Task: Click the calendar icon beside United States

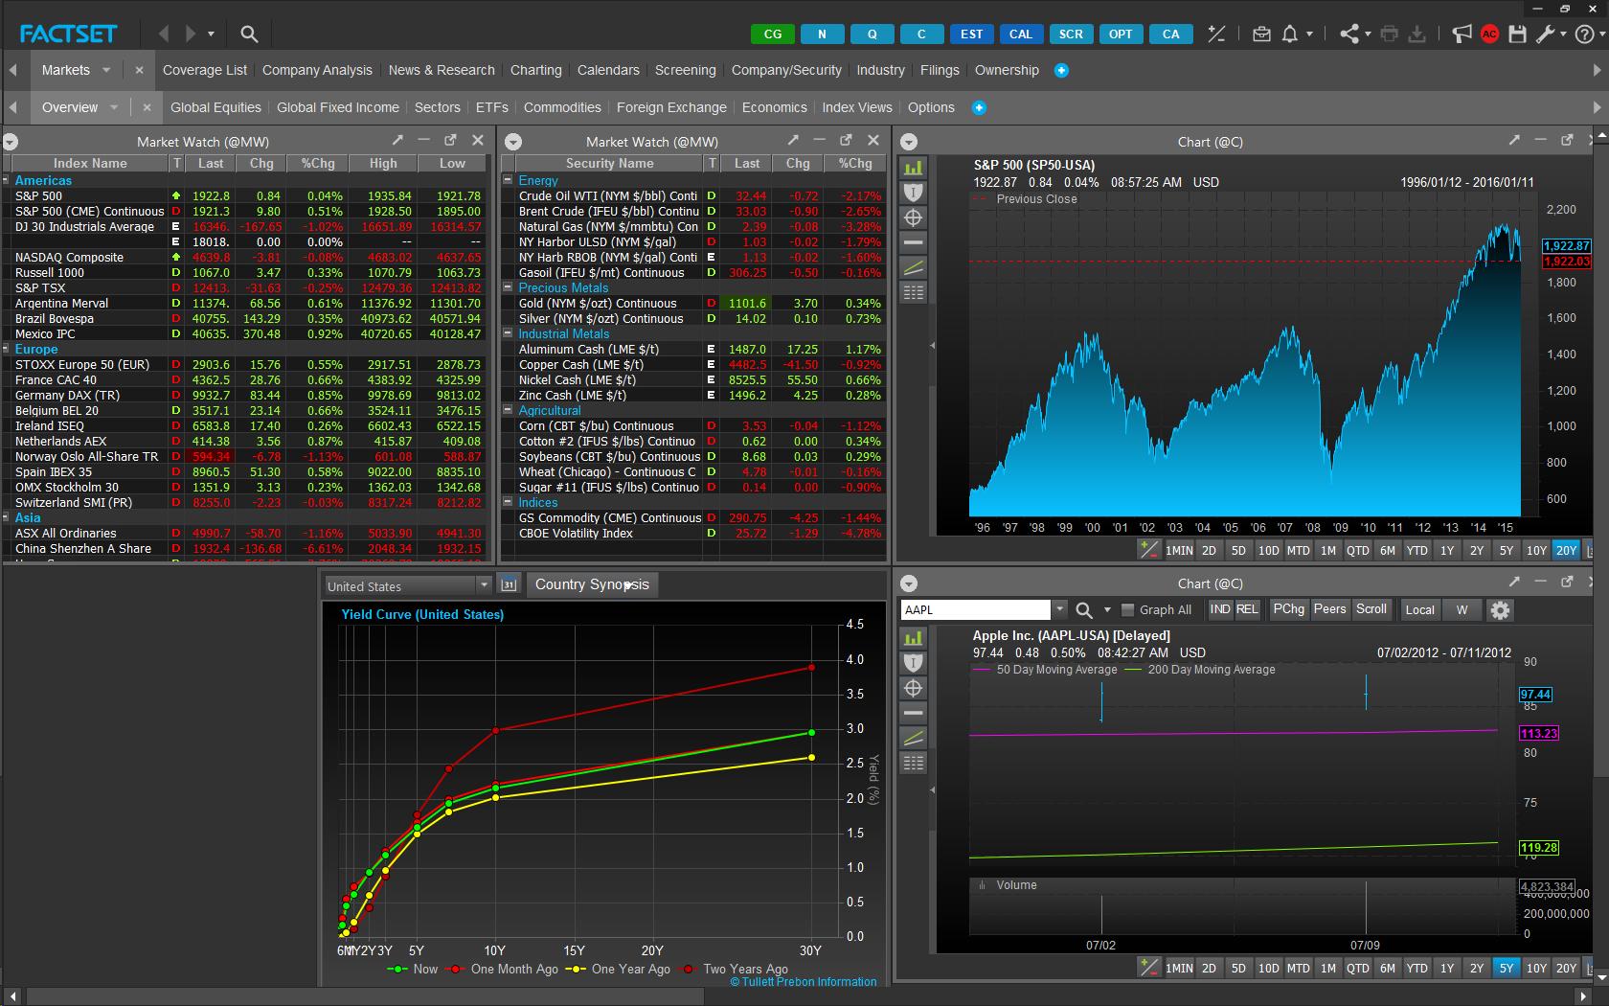Action: (x=509, y=584)
